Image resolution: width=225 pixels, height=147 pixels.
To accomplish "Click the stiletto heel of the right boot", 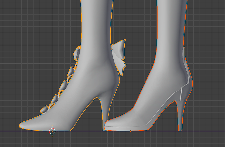I will point(180,115).
